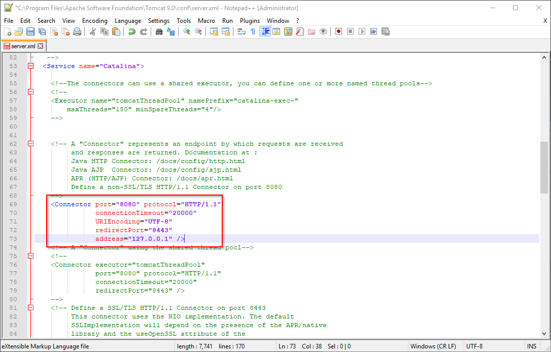Toggle Word Wrap in the toolbar
Viewport: 551px width, 352px height.
click(242, 31)
